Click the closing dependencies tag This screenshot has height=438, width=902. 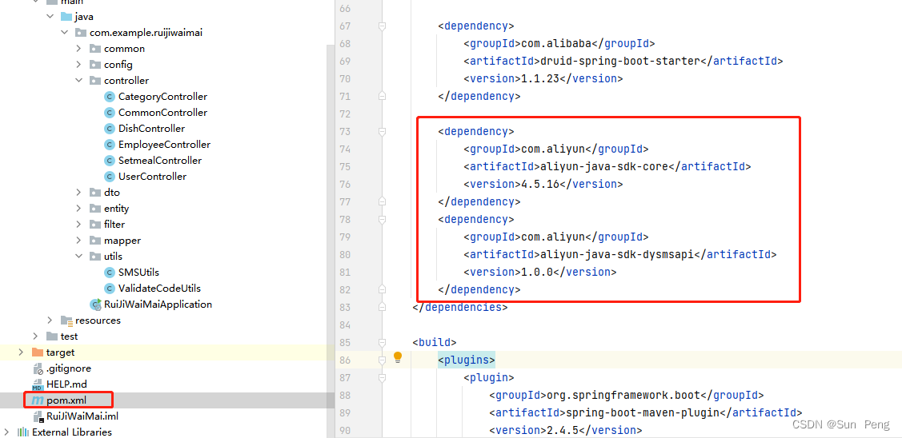[460, 307]
